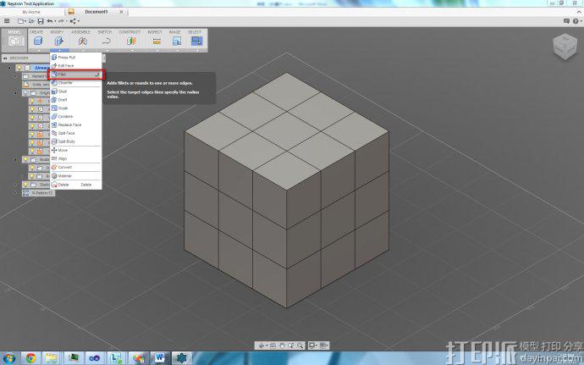Screen dimensions: 584x365
Task: Choose Fillet in the Modify menu
Action: 76,75
